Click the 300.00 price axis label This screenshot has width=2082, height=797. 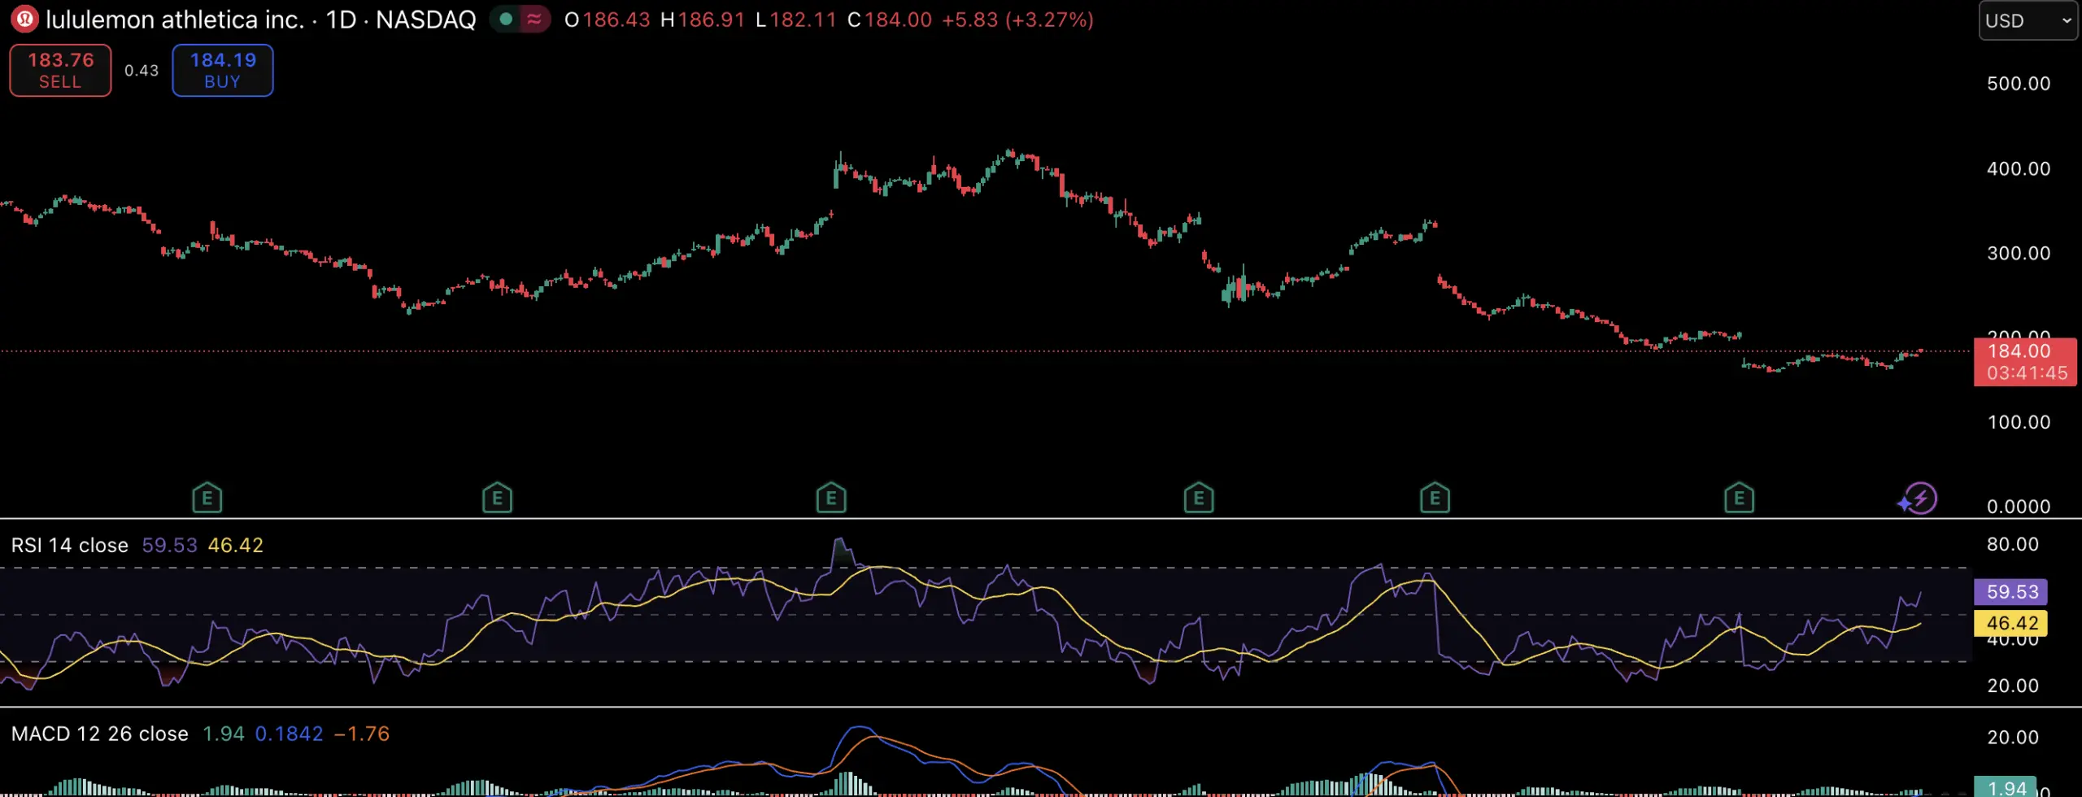(2019, 254)
